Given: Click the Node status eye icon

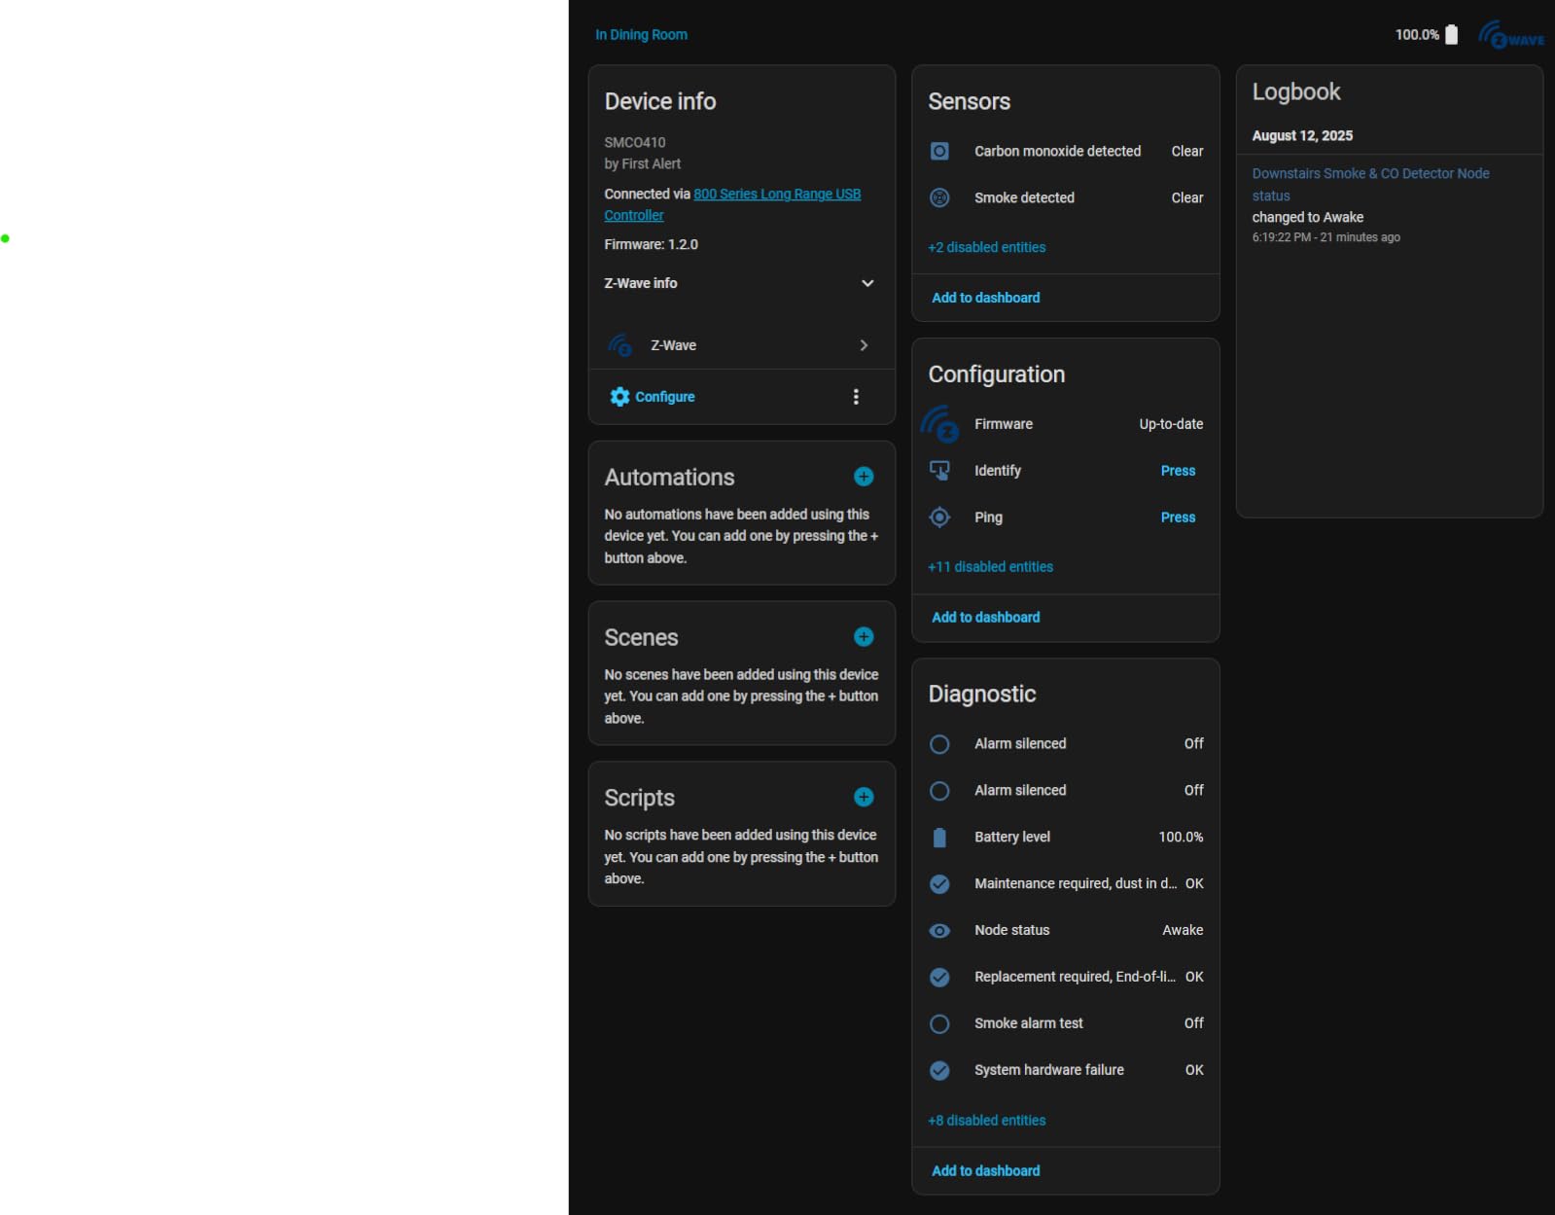Looking at the screenshot, I should [939, 931].
